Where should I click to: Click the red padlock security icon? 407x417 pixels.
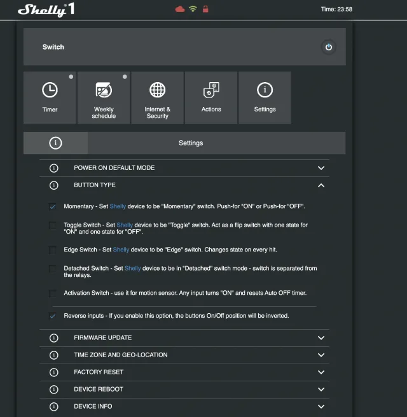pos(205,10)
